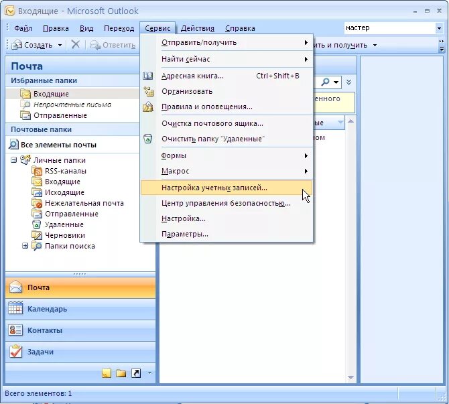449x404 pixels.
Task: Open the Макрос submenu
Action: 227,171
